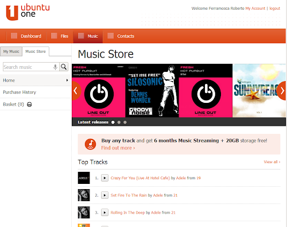
Task: Click the Dashboard nav icon
Action: coord(14,36)
